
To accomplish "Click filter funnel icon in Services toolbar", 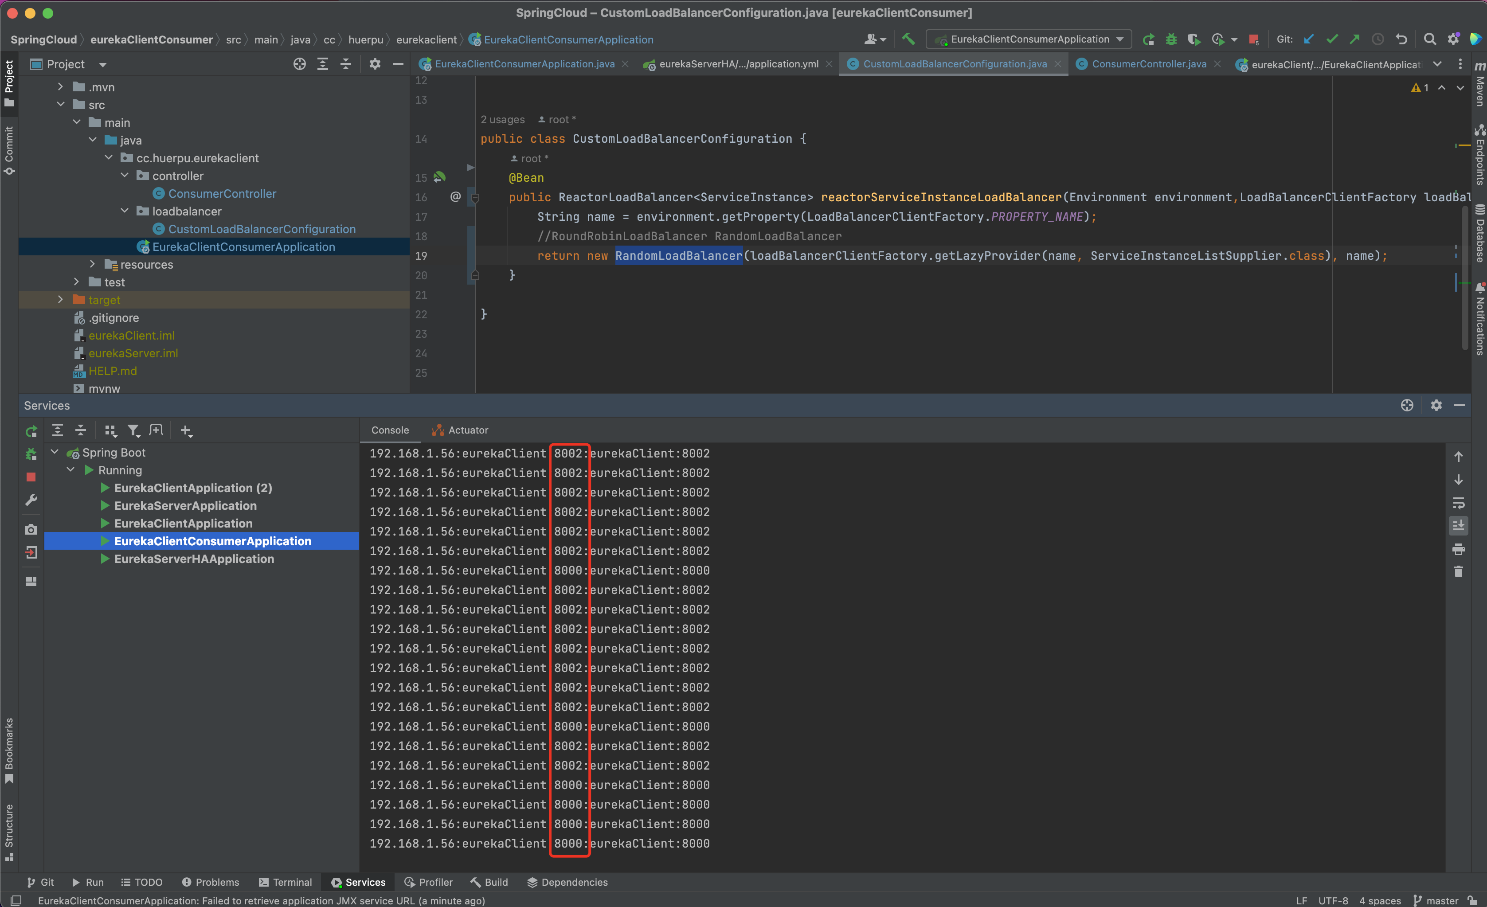I will [x=133, y=430].
